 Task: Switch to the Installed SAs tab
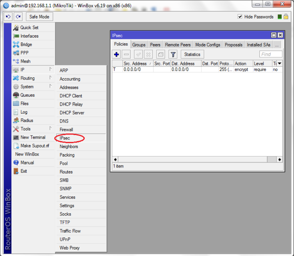258,45
